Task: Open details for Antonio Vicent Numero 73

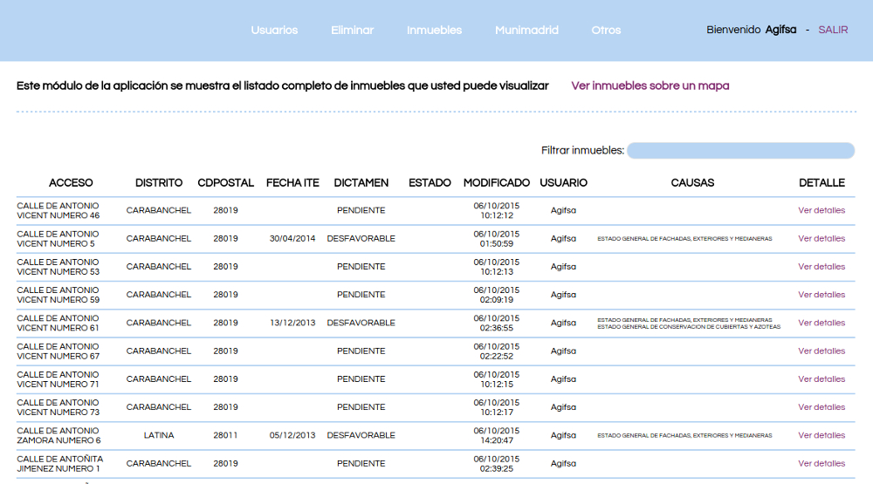Action: [821, 407]
